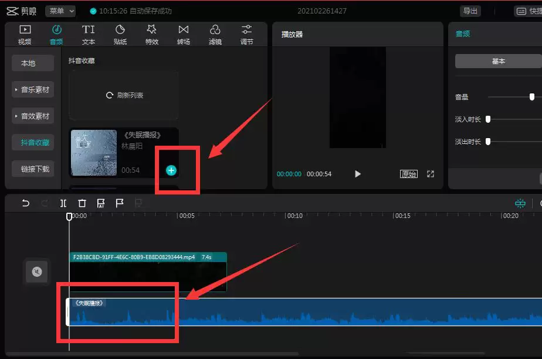Click the 导出 export button

tap(469, 10)
